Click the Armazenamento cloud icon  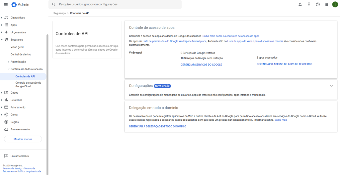6,129
